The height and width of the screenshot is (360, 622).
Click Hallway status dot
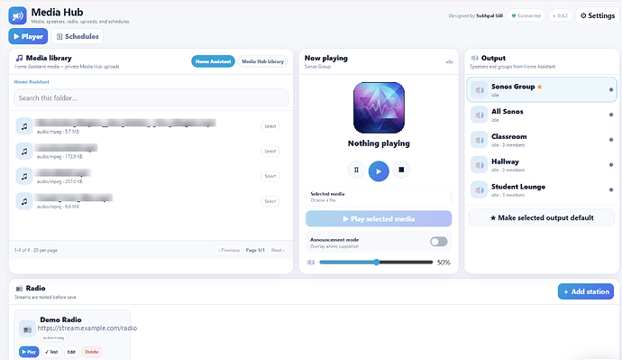pyautogui.click(x=611, y=165)
